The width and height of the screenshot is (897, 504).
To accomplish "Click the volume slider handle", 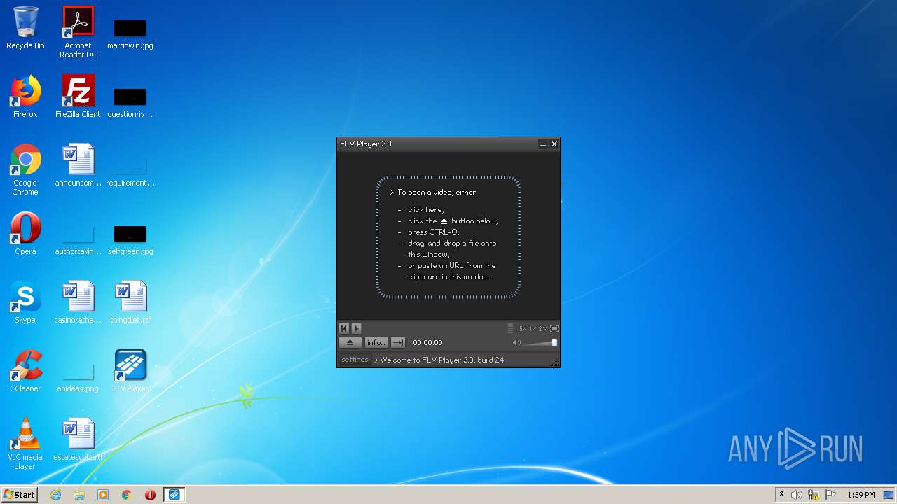I will click(x=554, y=342).
